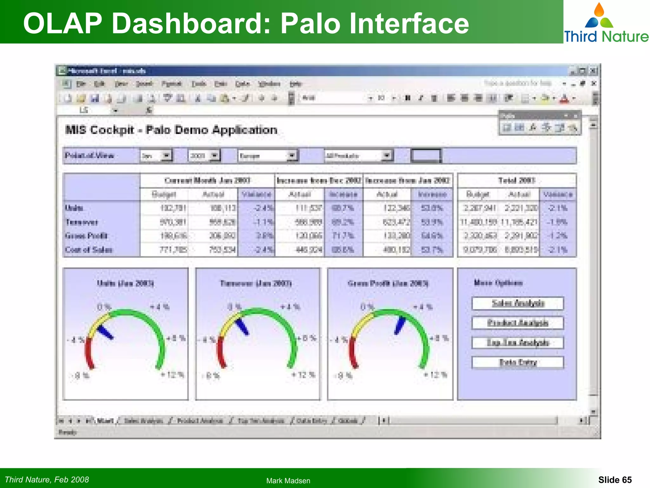
Task: Switch to the Data Entry sheet tab
Action: tap(312, 421)
